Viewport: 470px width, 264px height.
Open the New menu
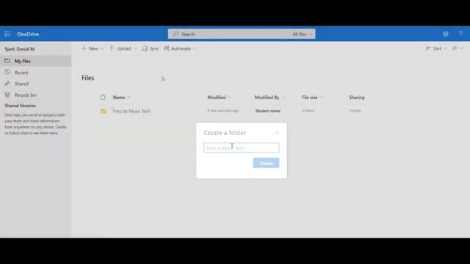pos(93,48)
